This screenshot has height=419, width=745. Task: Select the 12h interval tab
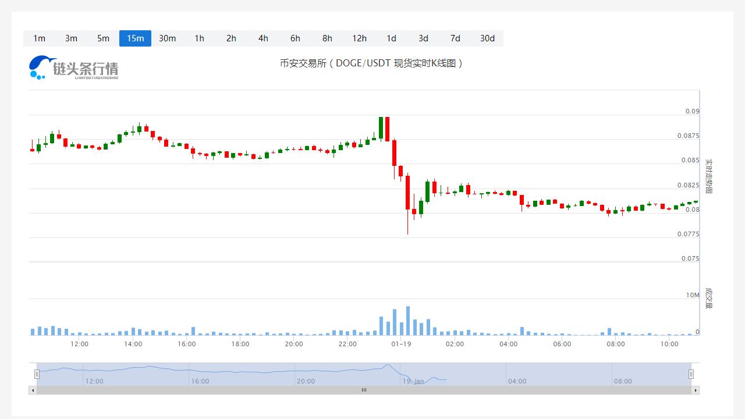coord(359,38)
